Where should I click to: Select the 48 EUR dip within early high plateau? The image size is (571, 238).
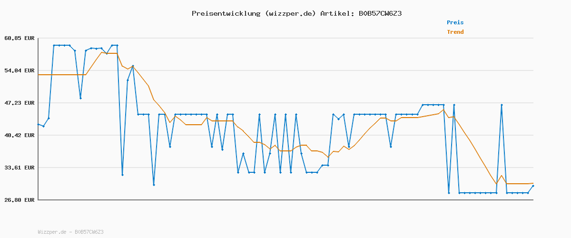80,98
